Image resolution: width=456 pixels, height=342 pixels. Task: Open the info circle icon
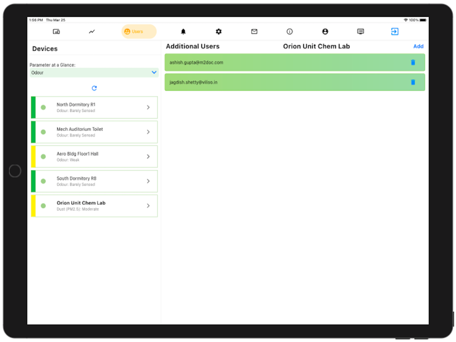(x=290, y=31)
